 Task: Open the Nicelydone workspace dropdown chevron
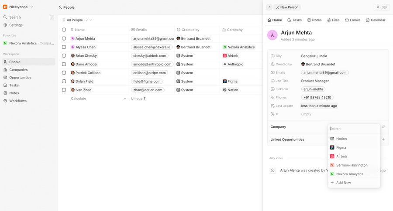pyautogui.click(x=31, y=7)
